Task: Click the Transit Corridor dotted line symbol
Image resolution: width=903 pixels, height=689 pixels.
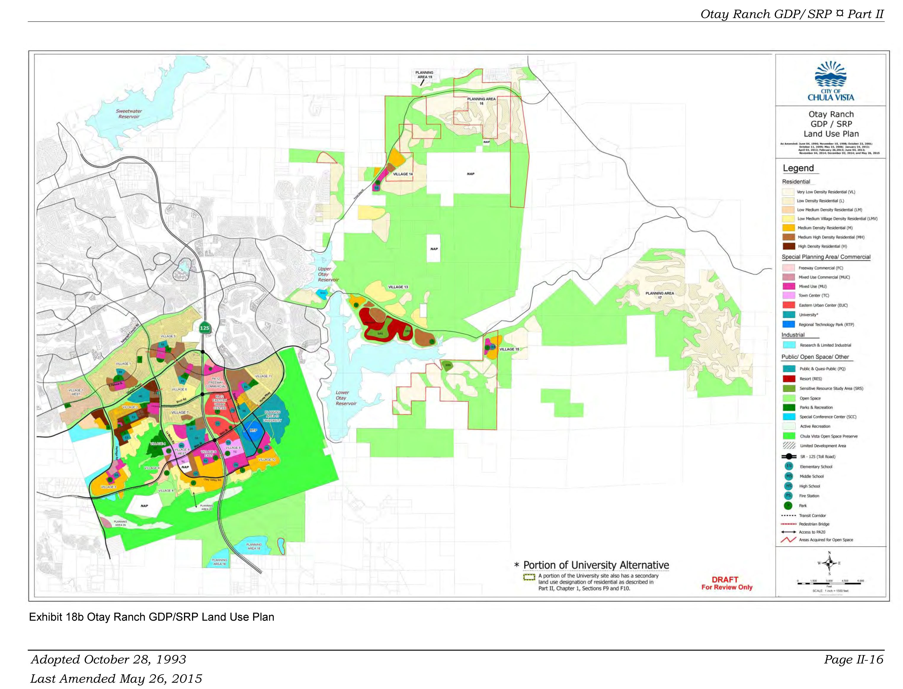Action: tap(789, 515)
